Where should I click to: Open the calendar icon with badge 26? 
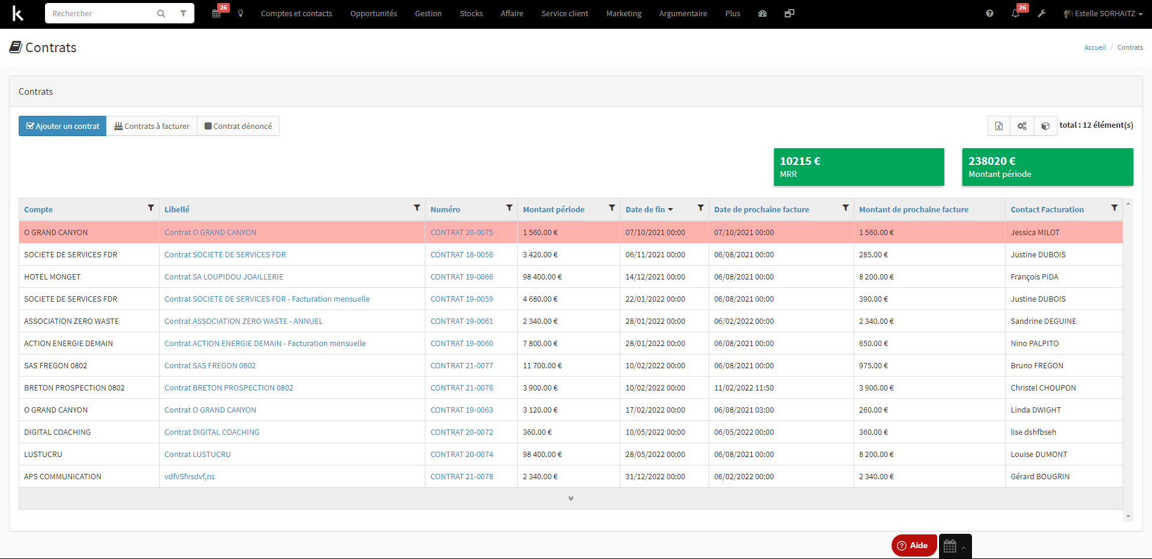tap(217, 13)
